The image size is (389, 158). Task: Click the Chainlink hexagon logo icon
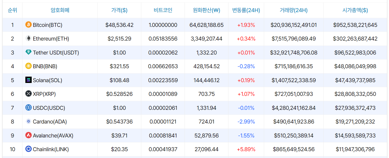point(28,149)
